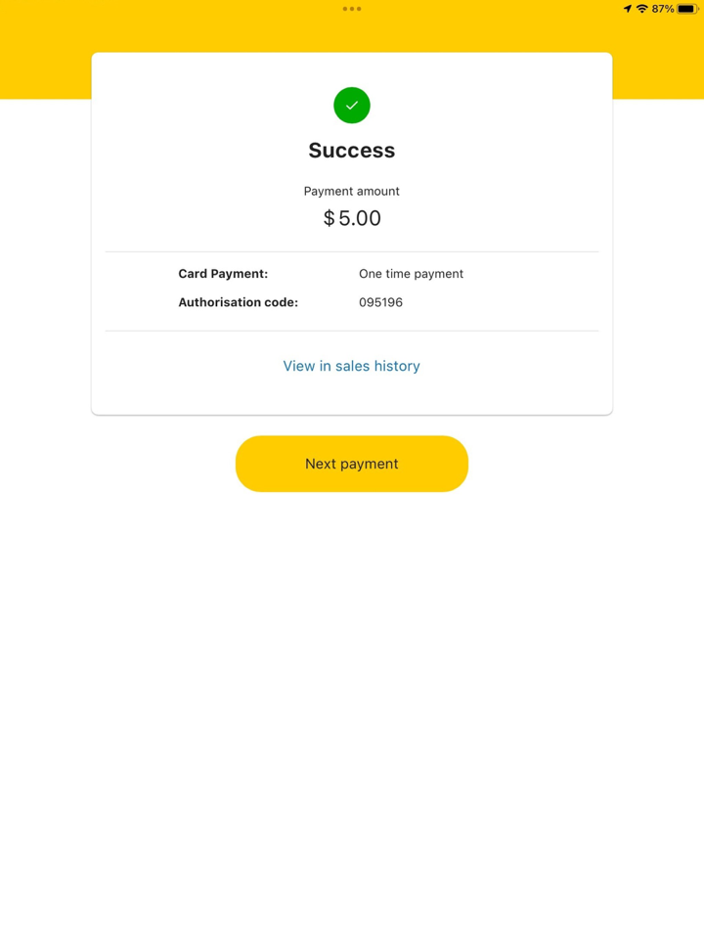The width and height of the screenshot is (704, 939).
Task: Tap the battery level icon
Action: (687, 9)
